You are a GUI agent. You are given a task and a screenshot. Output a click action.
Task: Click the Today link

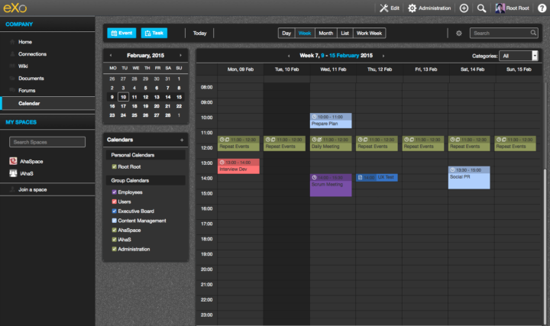click(x=199, y=34)
